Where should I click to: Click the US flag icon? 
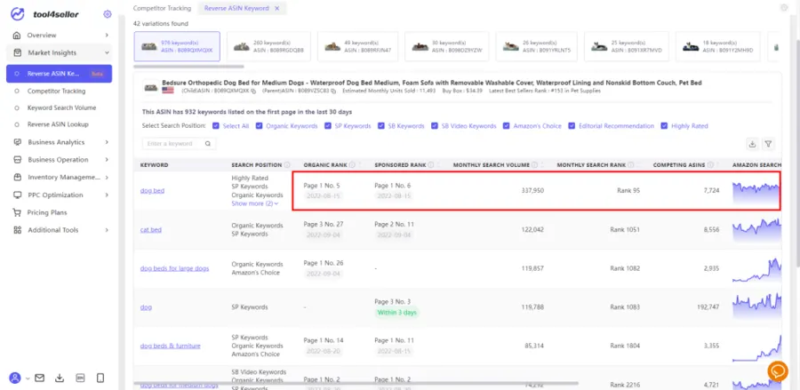pos(168,91)
